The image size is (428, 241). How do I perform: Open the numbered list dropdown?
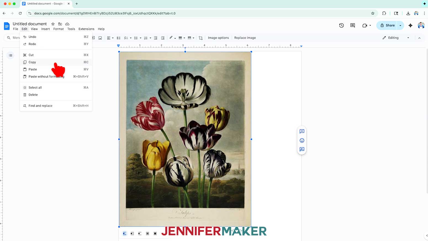pyautogui.click(x=150, y=38)
